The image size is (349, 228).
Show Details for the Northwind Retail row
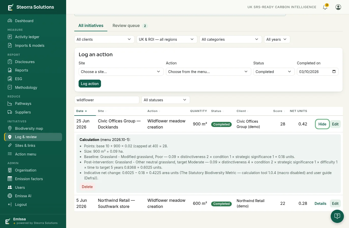click(x=321, y=204)
